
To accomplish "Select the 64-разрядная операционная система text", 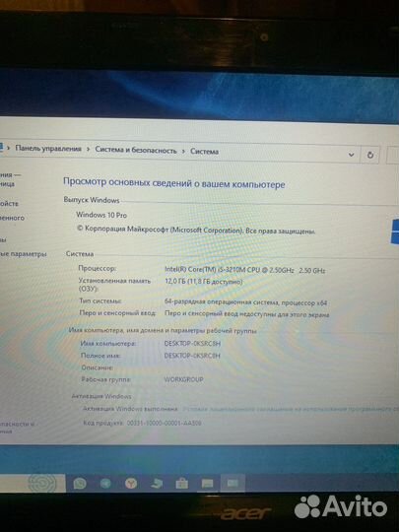I will click(x=245, y=302).
